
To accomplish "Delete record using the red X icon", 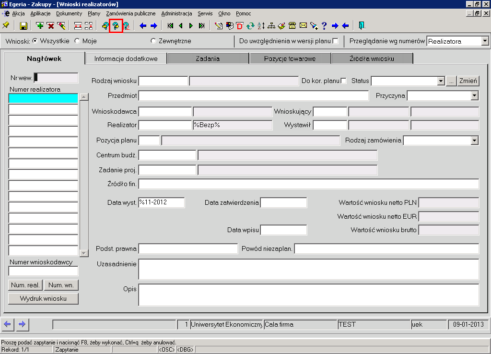I will tap(50, 26).
